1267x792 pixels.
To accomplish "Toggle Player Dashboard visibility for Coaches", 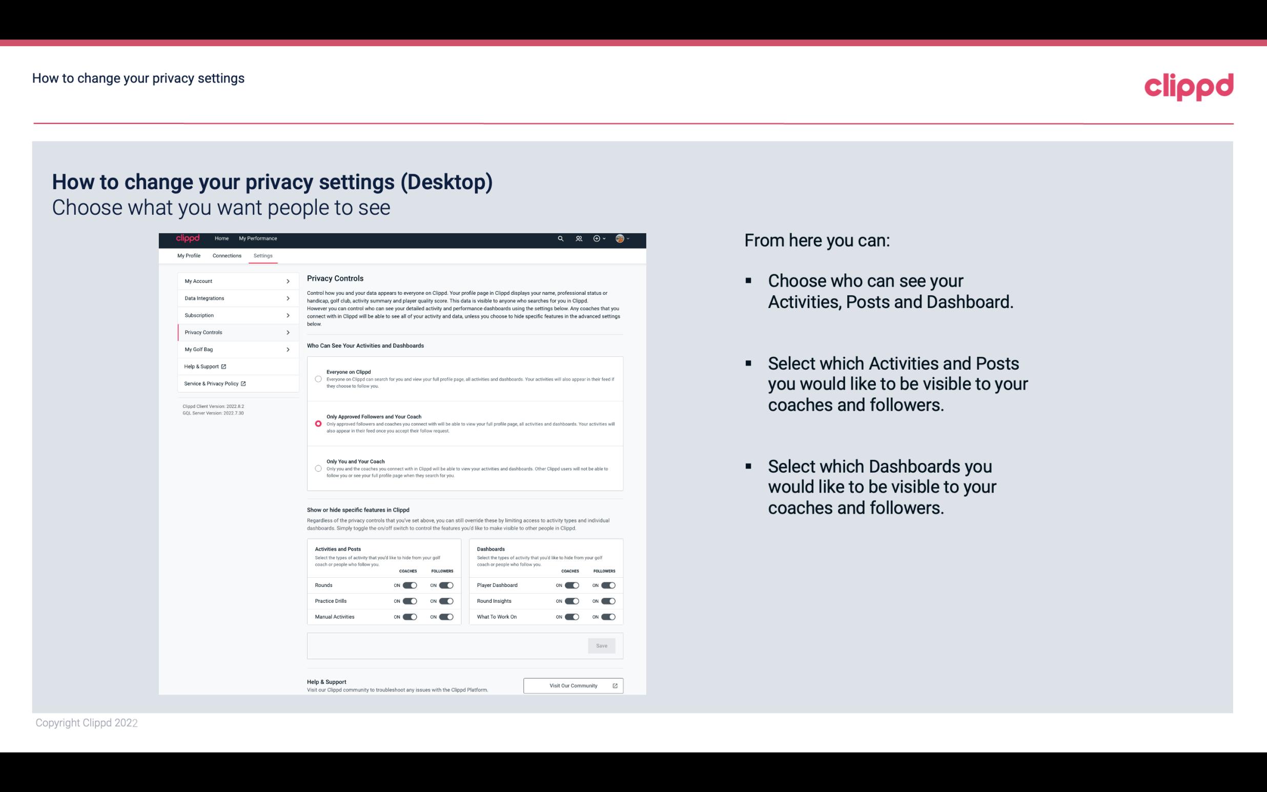I will pos(572,585).
